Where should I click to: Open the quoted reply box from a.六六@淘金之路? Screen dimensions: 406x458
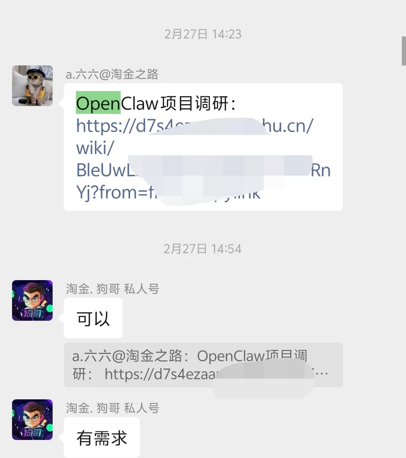point(203,365)
